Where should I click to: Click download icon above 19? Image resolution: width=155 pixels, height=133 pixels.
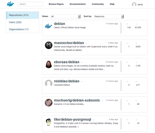point(136,120)
